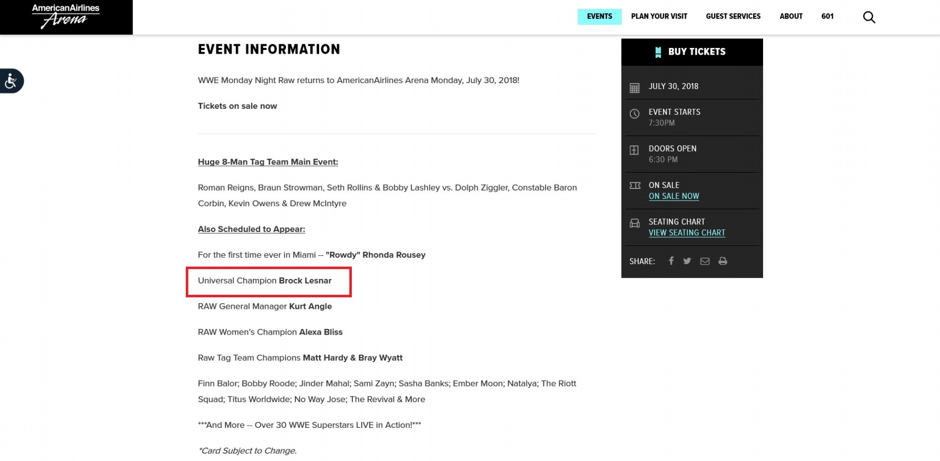
Task: Open the search magnifier icon
Action: [x=869, y=17]
